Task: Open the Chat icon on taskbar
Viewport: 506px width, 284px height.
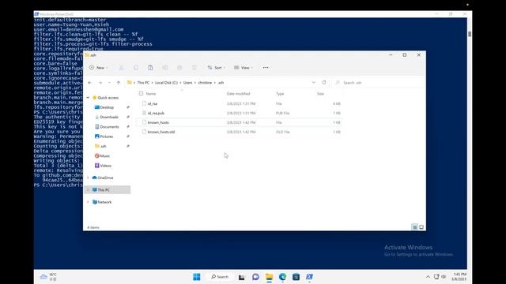Action: tap(255, 277)
